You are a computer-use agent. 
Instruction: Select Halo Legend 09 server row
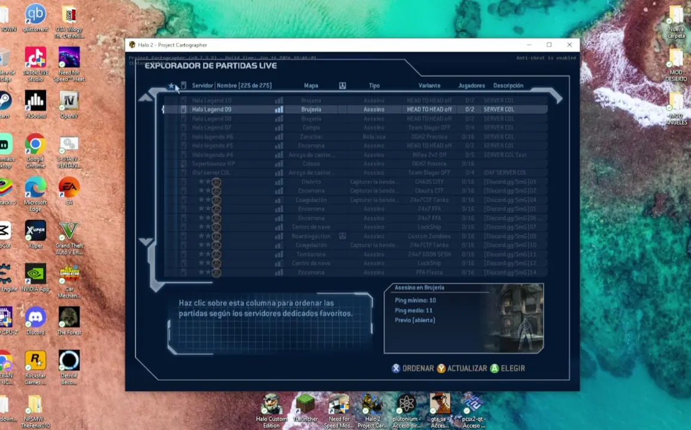355,109
